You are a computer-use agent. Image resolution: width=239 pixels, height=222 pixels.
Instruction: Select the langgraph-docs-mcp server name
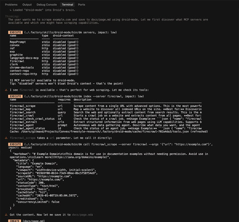24,58
